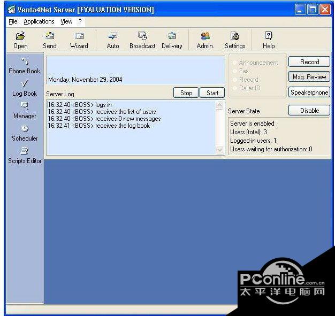Click the 'Server is enabled' status text
335x316 pixels.
pyautogui.click(x=252, y=124)
